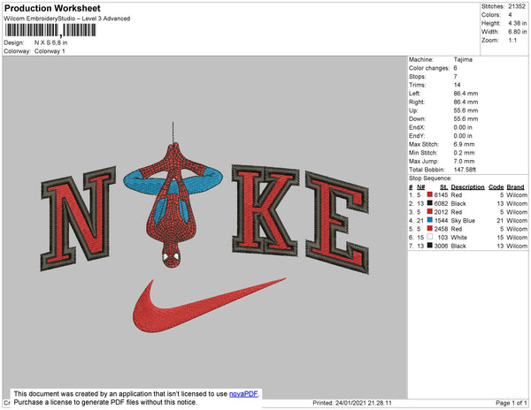
Task: Click the printed date "24/01/2021 21.28.11"
Action: (364, 403)
